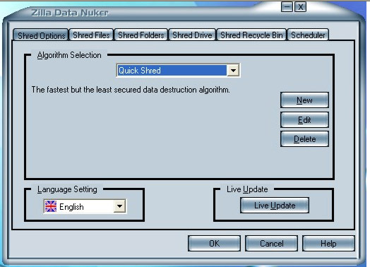
Task: Go to the Shred Drive tab
Action: 192,35
